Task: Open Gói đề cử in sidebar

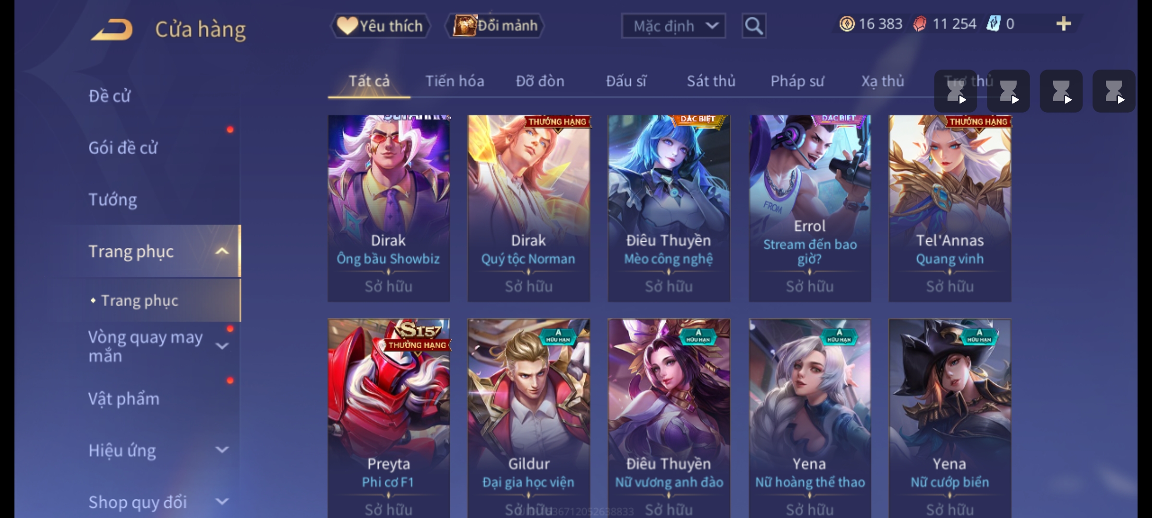Action: [x=123, y=148]
